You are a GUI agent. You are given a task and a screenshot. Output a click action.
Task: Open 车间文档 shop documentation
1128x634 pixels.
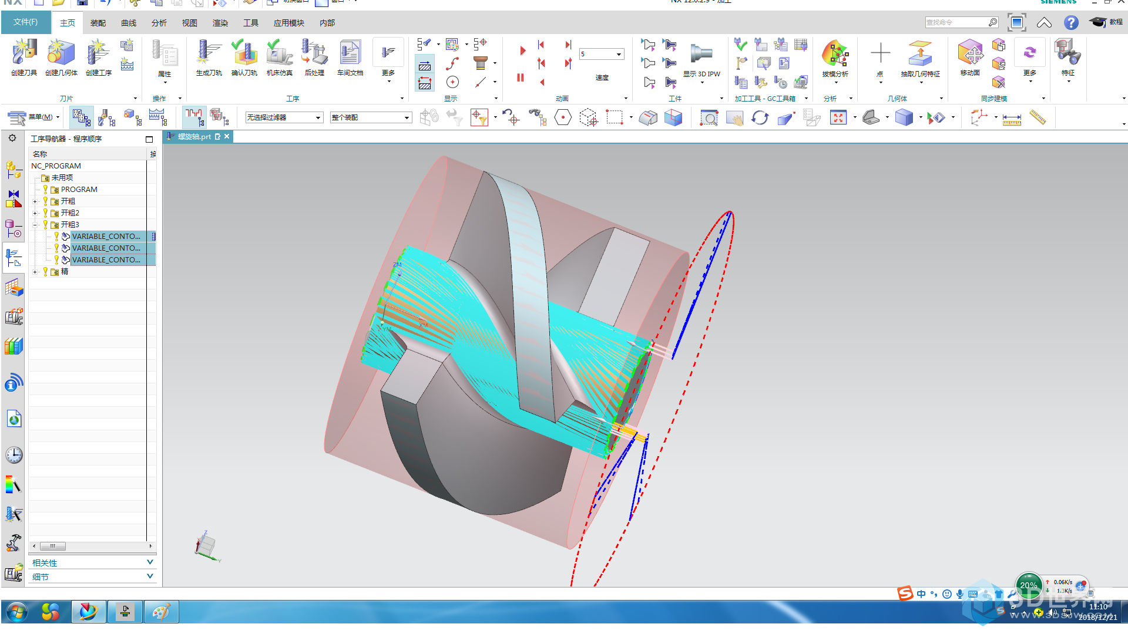point(350,58)
